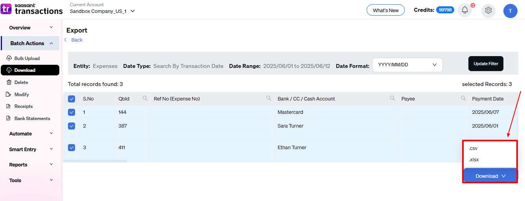Search the Ref No (Expense No) column
525x201 pixels.
click(x=269, y=99)
